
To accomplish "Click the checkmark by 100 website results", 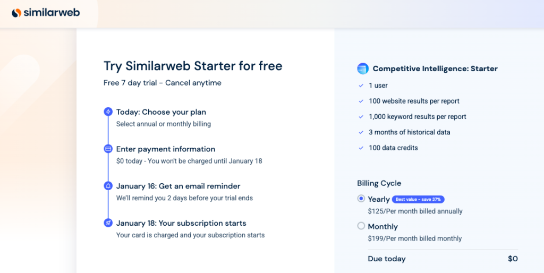I will tap(361, 101).
